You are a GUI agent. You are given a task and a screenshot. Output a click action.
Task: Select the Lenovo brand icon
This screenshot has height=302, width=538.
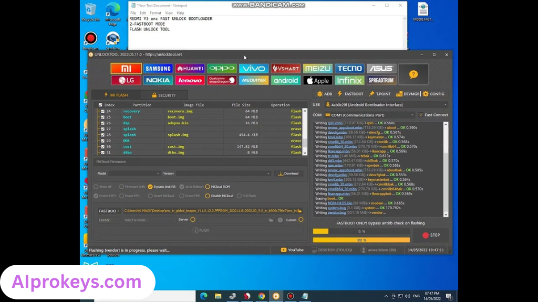(190, 80)
